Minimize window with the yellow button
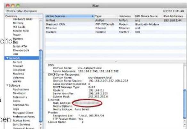187x129 pixels. (x=13, y=5)
